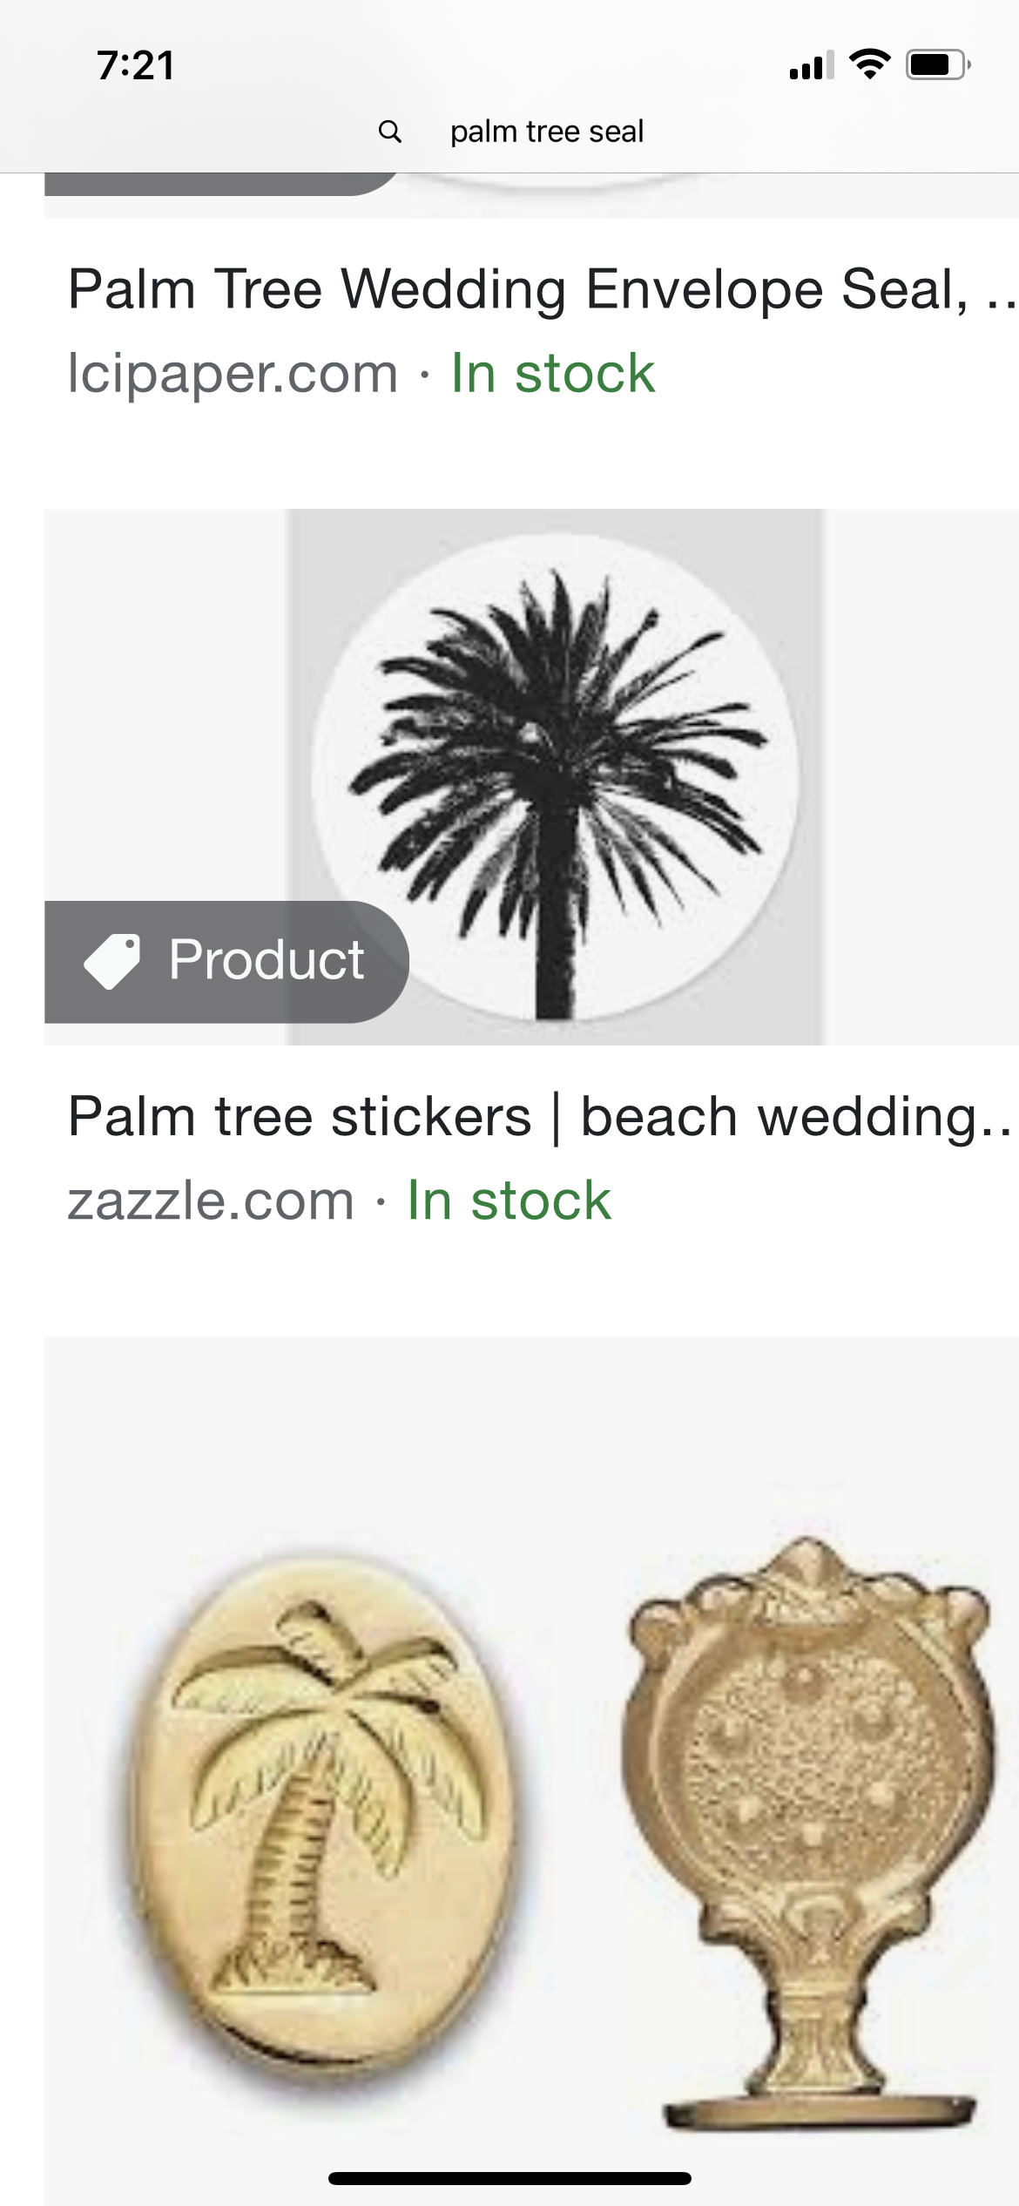
Task: Open the cropped top result image
Action: click(x=531, y=195)
